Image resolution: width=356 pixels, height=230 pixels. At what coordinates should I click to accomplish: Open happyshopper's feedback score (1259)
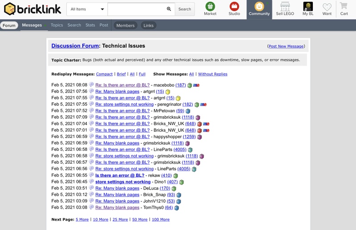coord(189,137)
